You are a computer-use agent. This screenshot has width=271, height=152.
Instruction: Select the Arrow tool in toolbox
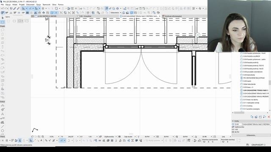3,18
